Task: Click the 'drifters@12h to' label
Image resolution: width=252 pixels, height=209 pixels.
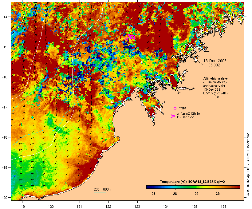Action: [188, 113]
